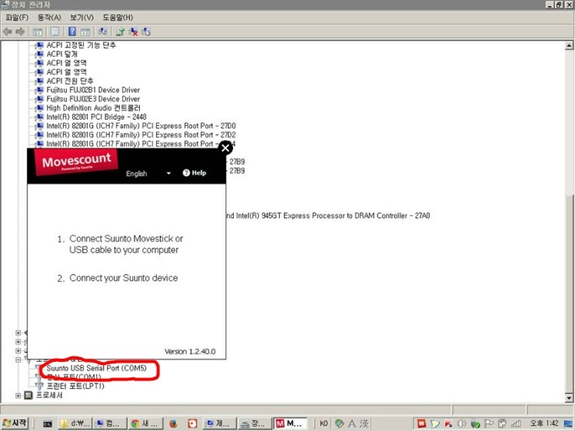Close the Movescount popup with X button

tap(225, 148)
